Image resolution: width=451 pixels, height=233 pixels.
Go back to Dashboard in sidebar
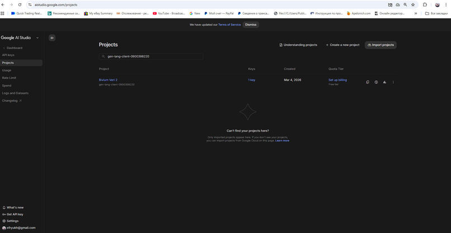13,48
